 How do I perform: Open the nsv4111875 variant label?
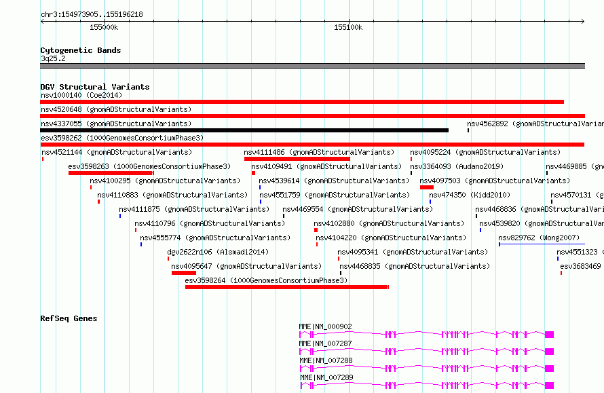pos(194,209)
